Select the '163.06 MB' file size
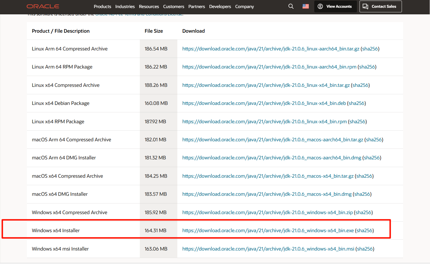 156,249
